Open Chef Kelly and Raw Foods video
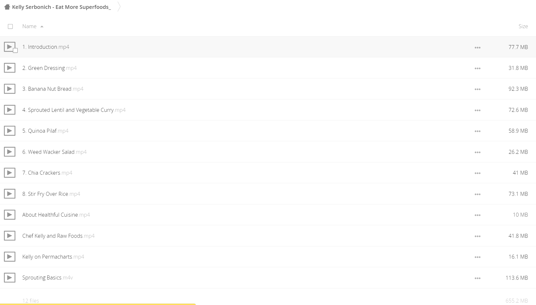536x305 pixels. click(x=59, y=236)
